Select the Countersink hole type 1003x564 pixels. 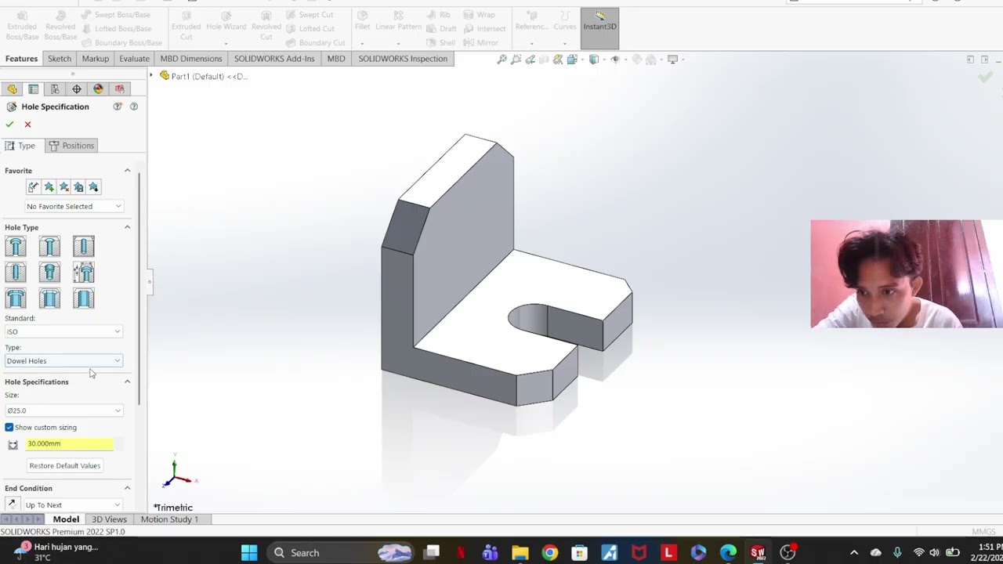(x=49, y=247)
